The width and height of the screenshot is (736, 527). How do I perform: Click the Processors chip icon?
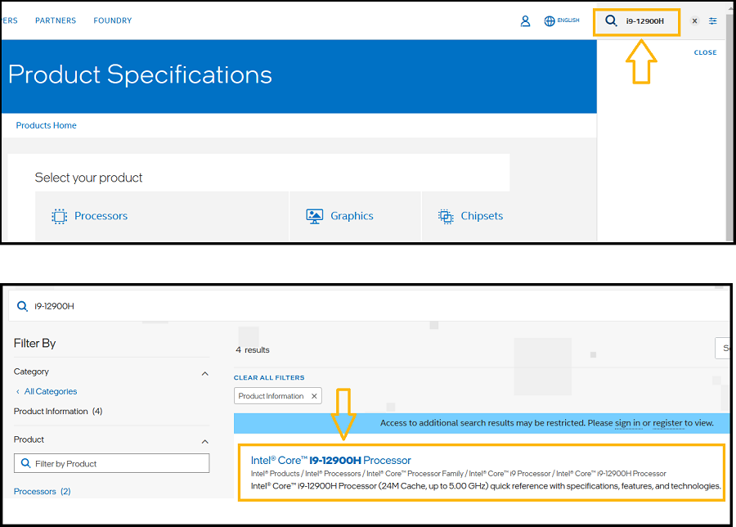59,216
